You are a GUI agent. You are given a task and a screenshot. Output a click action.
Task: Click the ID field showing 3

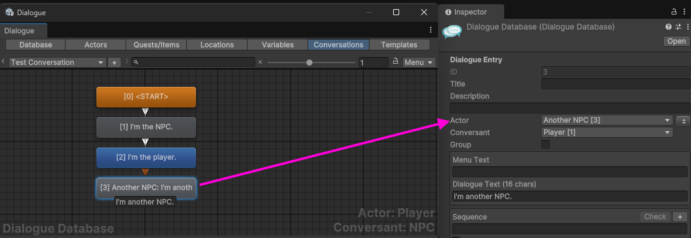tap(615, 72)
